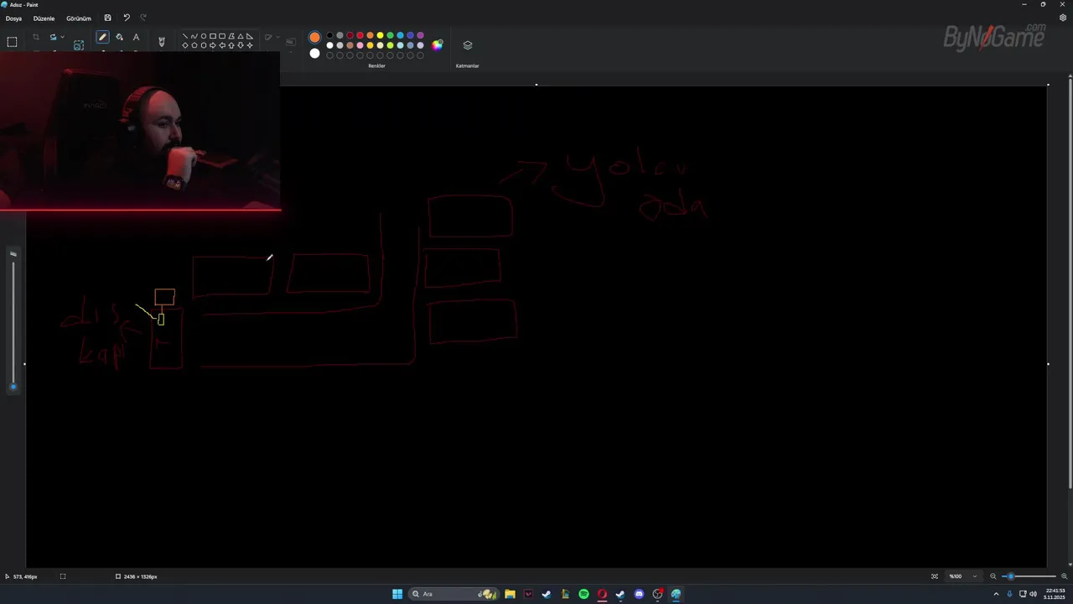Choose the straight line shape
The image size is (1073, 604).
[185, 36]
